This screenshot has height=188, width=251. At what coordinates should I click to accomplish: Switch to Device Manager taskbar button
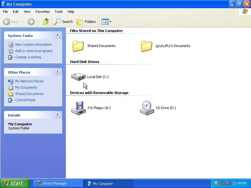click(58, 183)
